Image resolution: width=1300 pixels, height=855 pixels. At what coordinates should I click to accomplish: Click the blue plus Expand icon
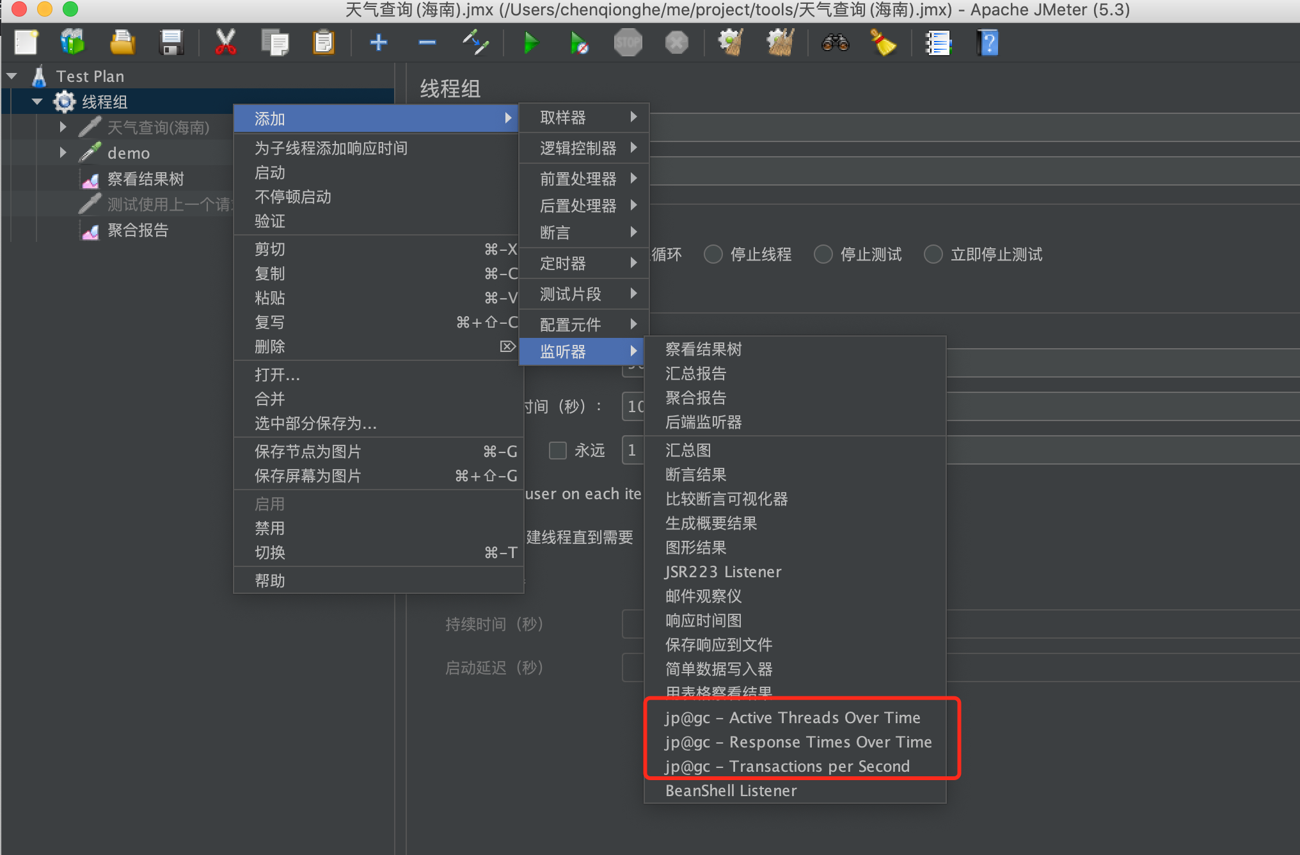click(378, 43)
